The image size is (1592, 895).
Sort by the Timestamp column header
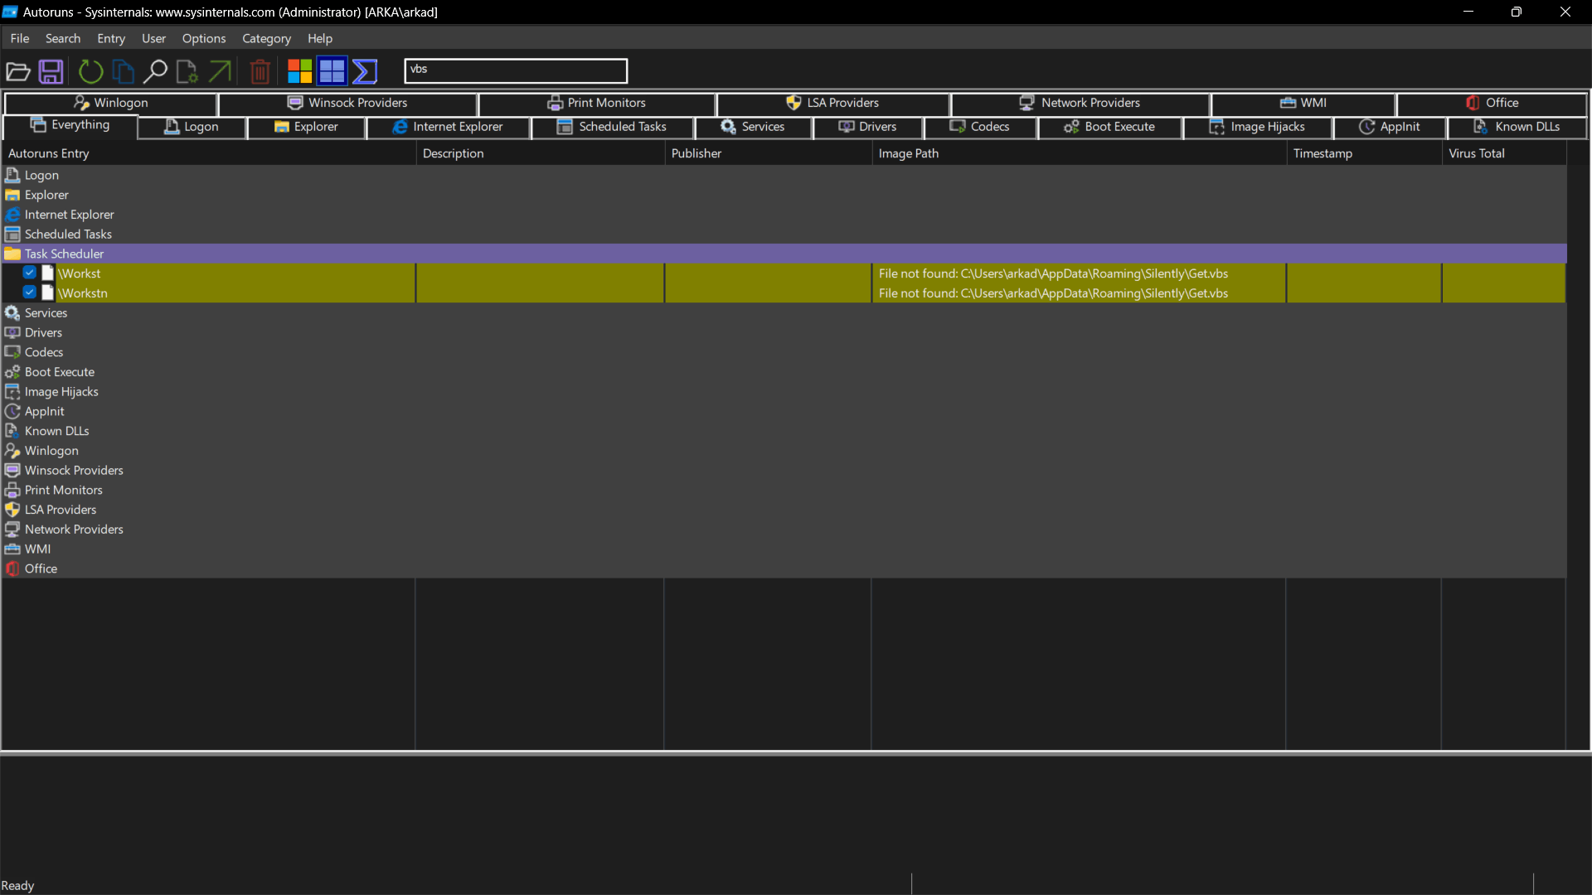[1364, 153]
